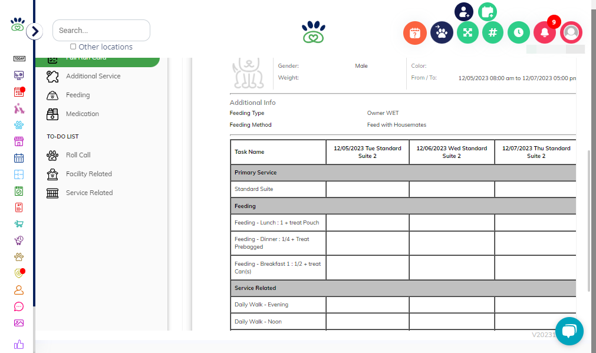596x353 pixels.
Task: Open Service Related in the to-do list
Action: (x=90, y=193)
